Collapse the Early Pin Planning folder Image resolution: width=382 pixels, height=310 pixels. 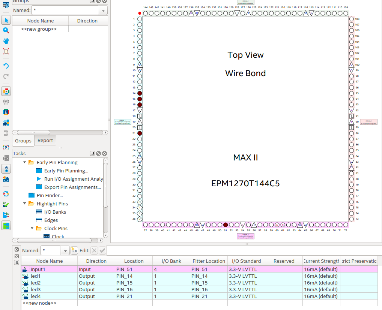click(x=25, y=162)
